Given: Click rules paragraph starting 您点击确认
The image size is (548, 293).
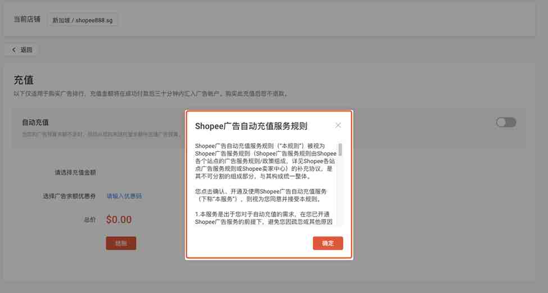Looking at the screenshot, I should (261, 195).
